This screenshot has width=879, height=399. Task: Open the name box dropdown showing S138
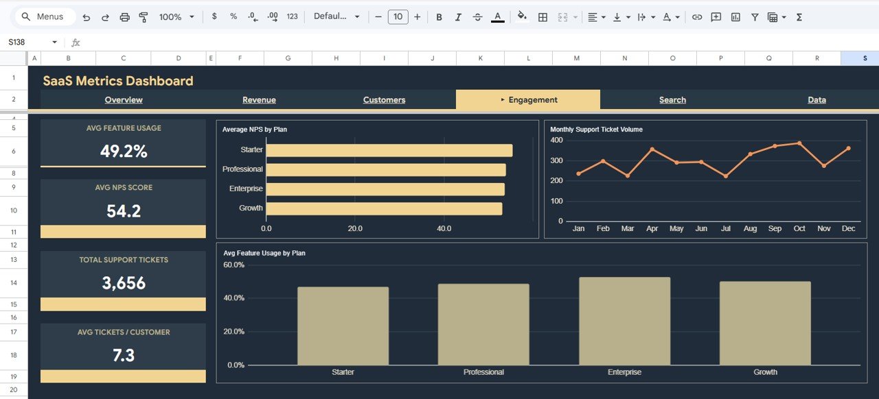point(55,41)
